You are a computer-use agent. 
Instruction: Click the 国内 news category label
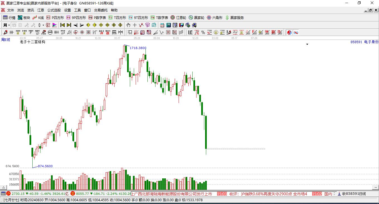[x=328, y=194]
